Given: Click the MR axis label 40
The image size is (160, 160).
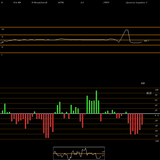Looking at the screenshot, I should pos(156,105).
